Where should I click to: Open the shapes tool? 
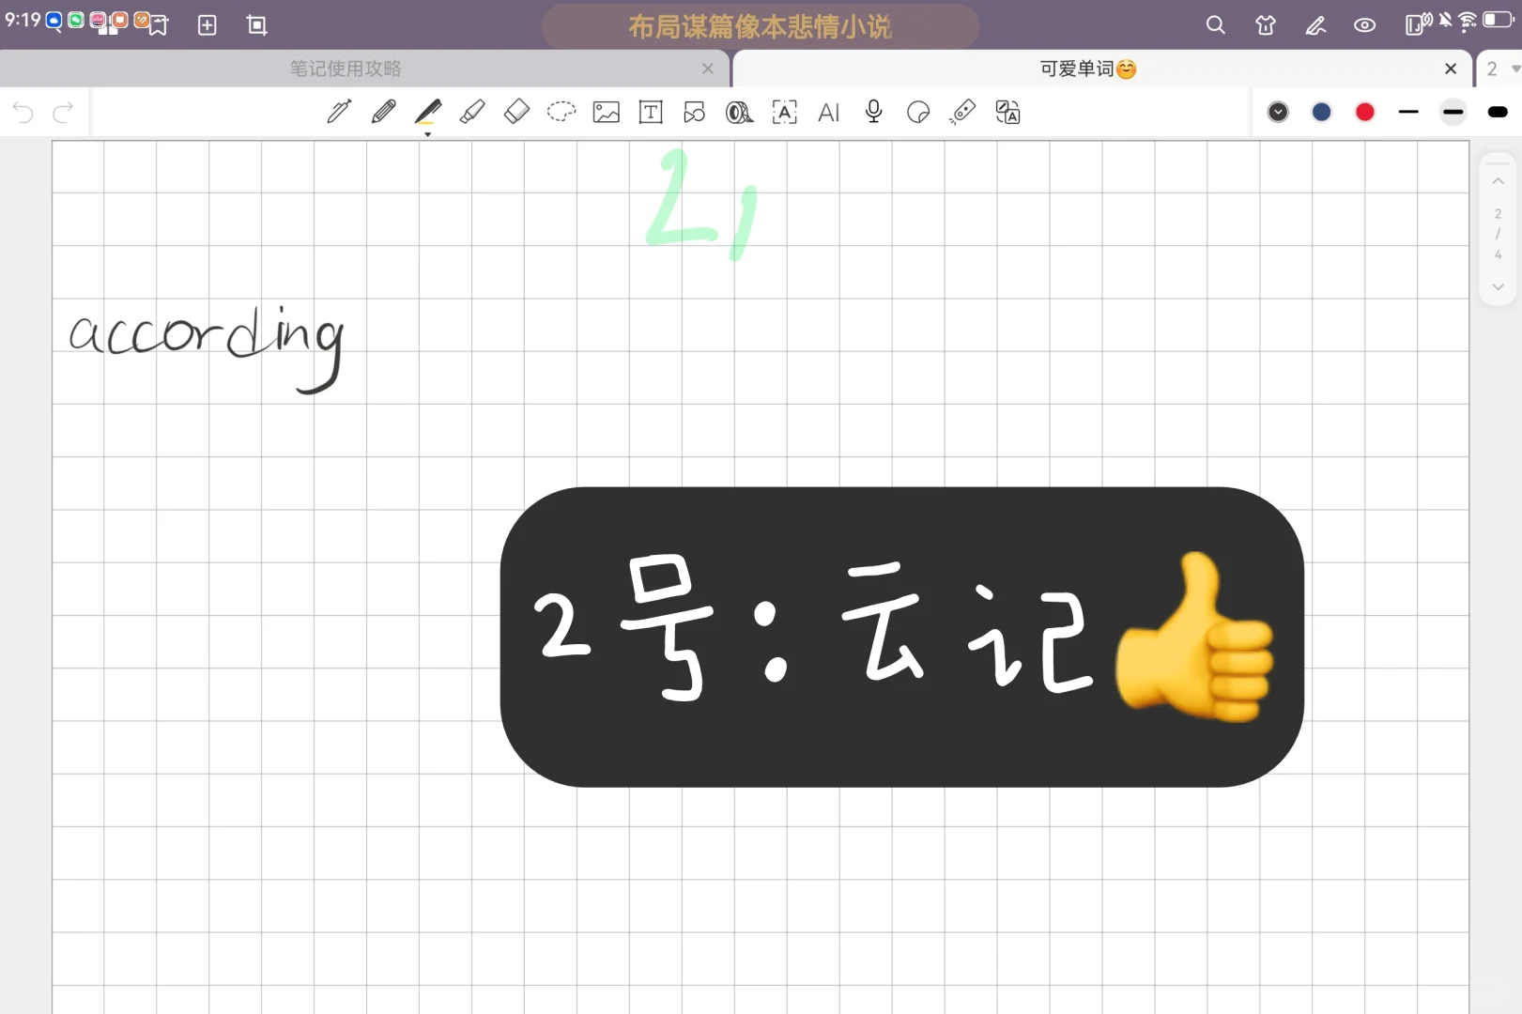click(x=695, y=113)
